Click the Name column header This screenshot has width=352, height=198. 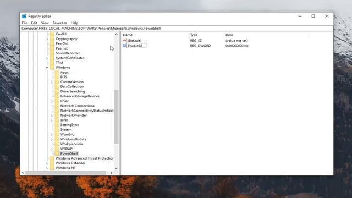pyautogui.click(x=155, y=35)
